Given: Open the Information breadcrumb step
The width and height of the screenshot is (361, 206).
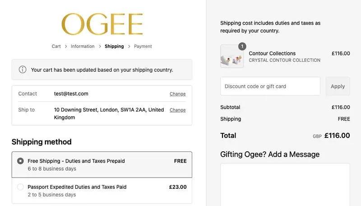Looking at the screenshot, I should pyautogui.click(x=83, y=47).
